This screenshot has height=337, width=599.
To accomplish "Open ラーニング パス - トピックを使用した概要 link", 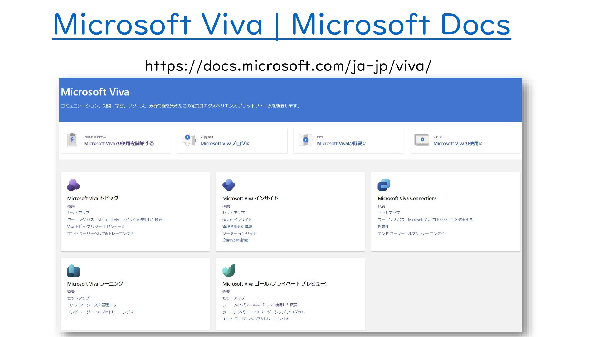I will tap(114, 220).
